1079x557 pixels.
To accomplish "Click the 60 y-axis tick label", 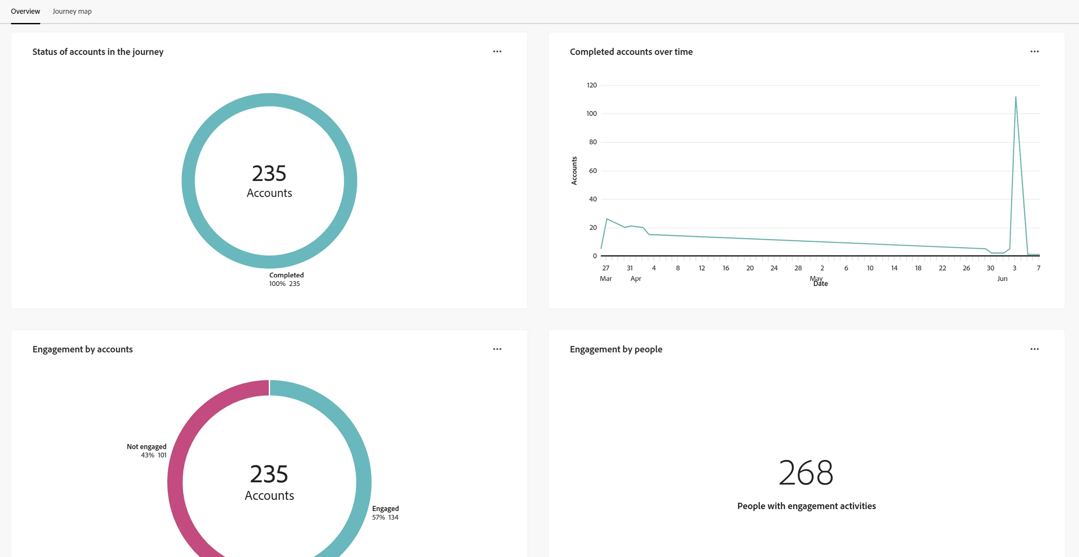I will click(x=593, y=171).
